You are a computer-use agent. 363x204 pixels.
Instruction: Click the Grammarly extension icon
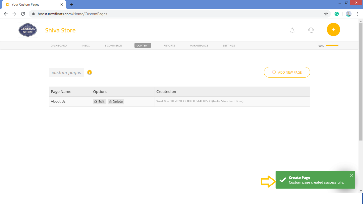pos(337,14)
